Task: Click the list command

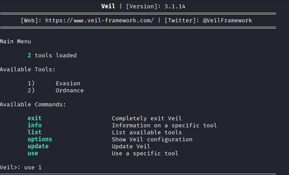Action: [x=34, y=132]
